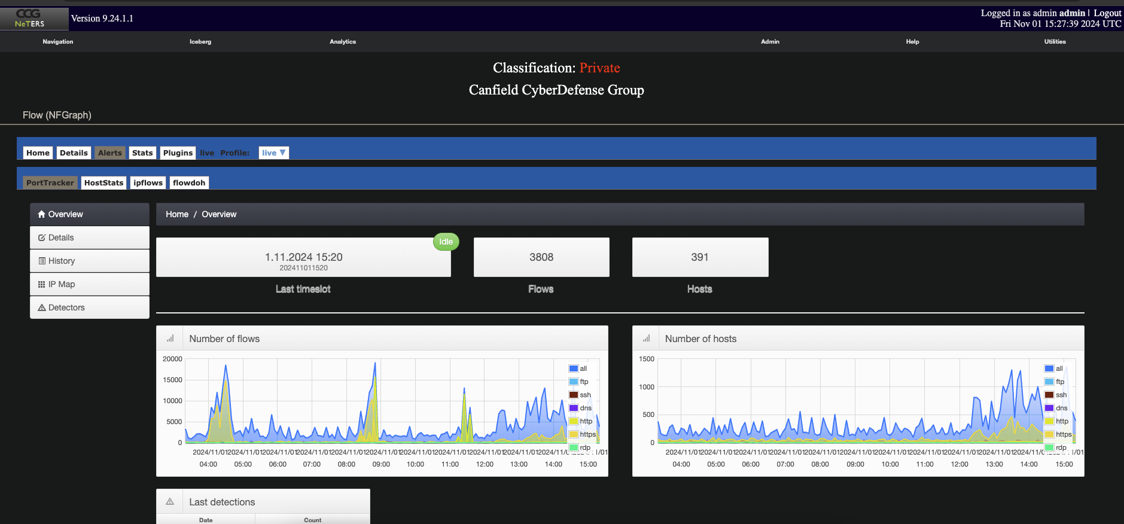Image resolution: width=1124 pixels, height=524 pixels.
Task: Click the Overview home icon in sidebar
Action: (41, 214)
